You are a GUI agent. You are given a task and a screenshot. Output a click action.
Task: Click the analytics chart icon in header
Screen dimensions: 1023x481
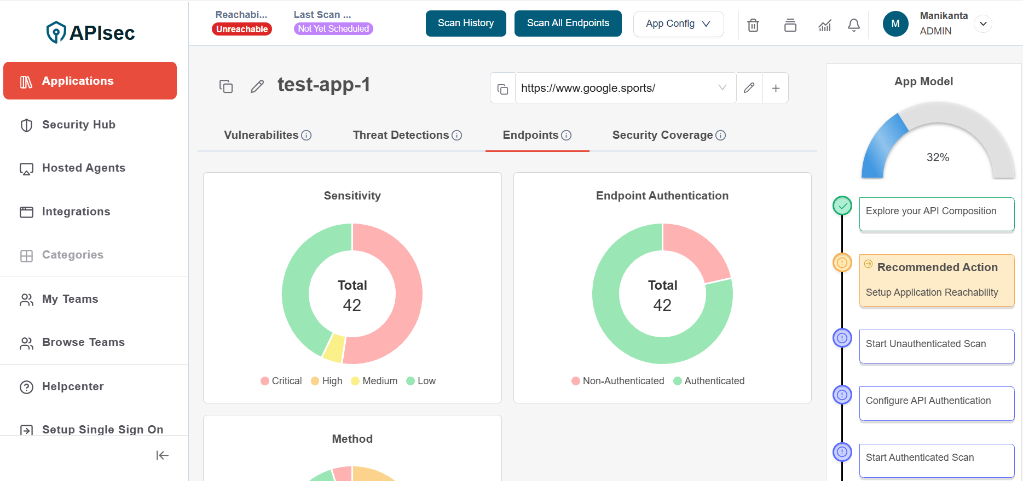tap(824, 25)
